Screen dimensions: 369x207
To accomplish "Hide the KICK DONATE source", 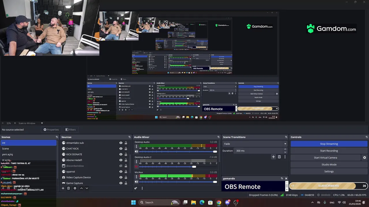I will tap(121, 154).
